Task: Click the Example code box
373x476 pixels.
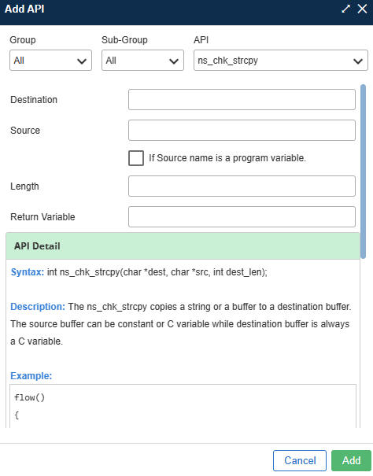Action: (183, 406)
